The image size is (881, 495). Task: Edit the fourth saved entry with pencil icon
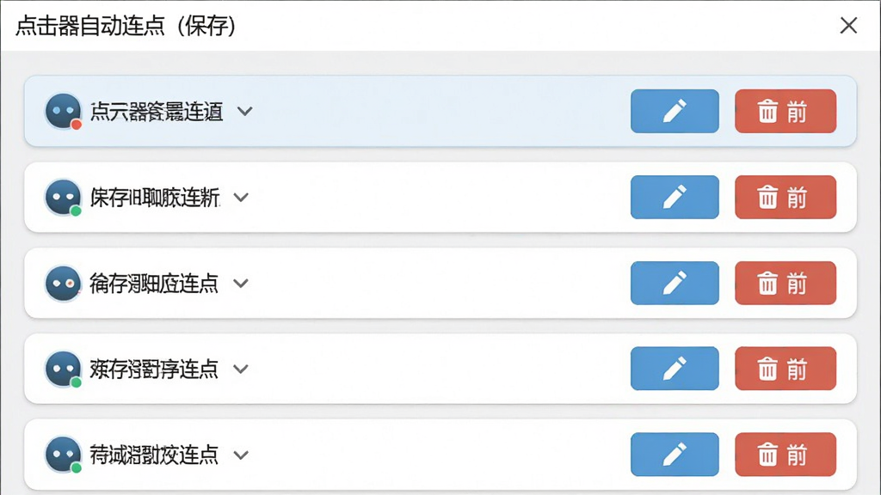[675, 368]
